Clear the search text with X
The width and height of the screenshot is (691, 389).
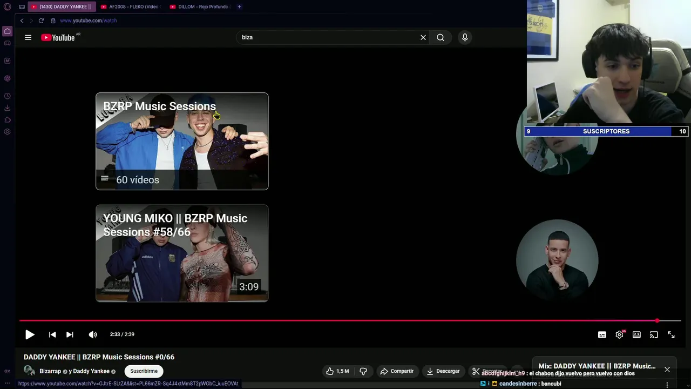423,37
